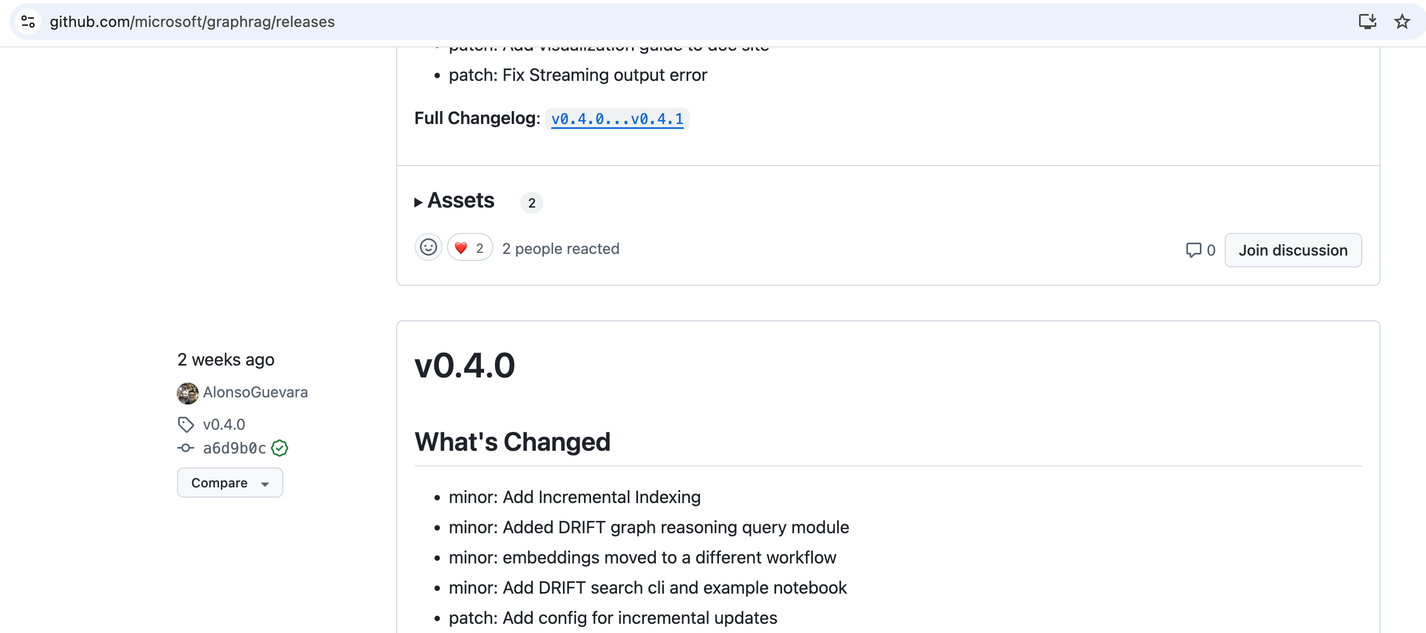The image size is (1426, 633).
Task: Toggle the heart reaction on the release
Action: coord(469,247)
